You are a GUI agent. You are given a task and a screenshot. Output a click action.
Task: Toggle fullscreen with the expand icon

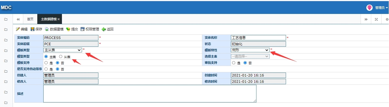pyautogui.click(x=376, y=19)
